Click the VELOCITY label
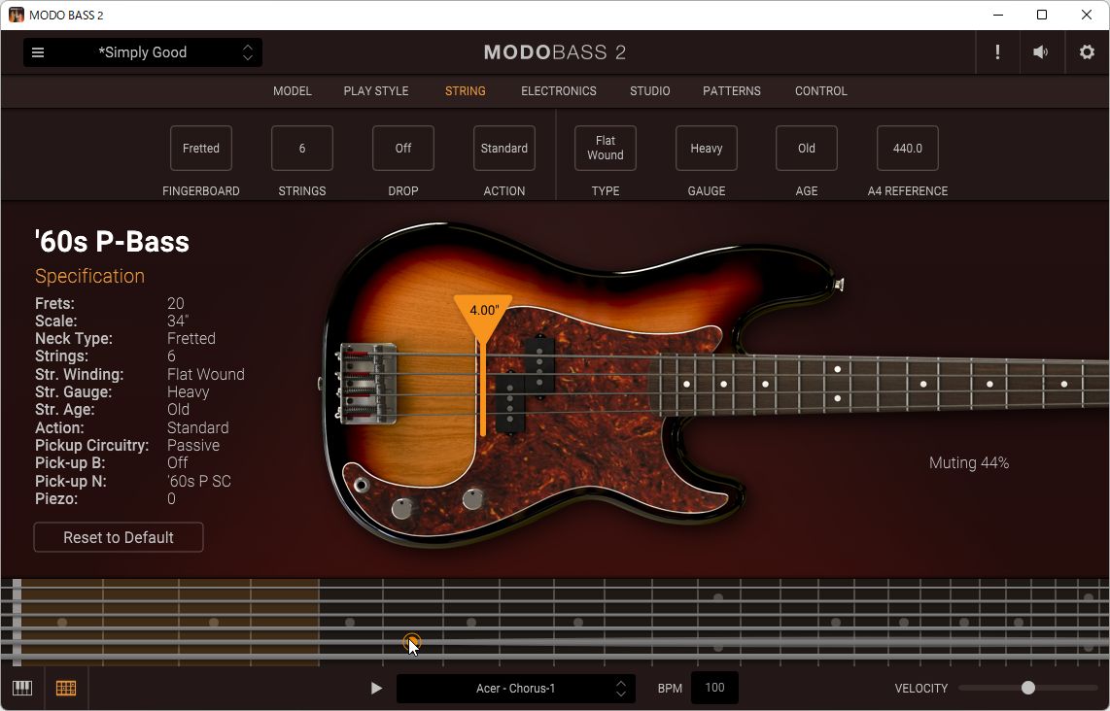The height and width of the screenshot is (711, 1110). (x=921, y=689)
